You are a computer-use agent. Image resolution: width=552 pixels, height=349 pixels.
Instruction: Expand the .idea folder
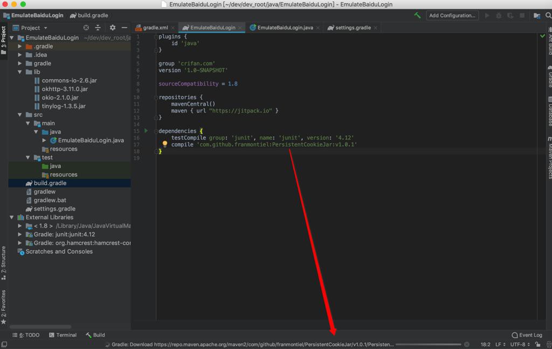pos(20,54)
